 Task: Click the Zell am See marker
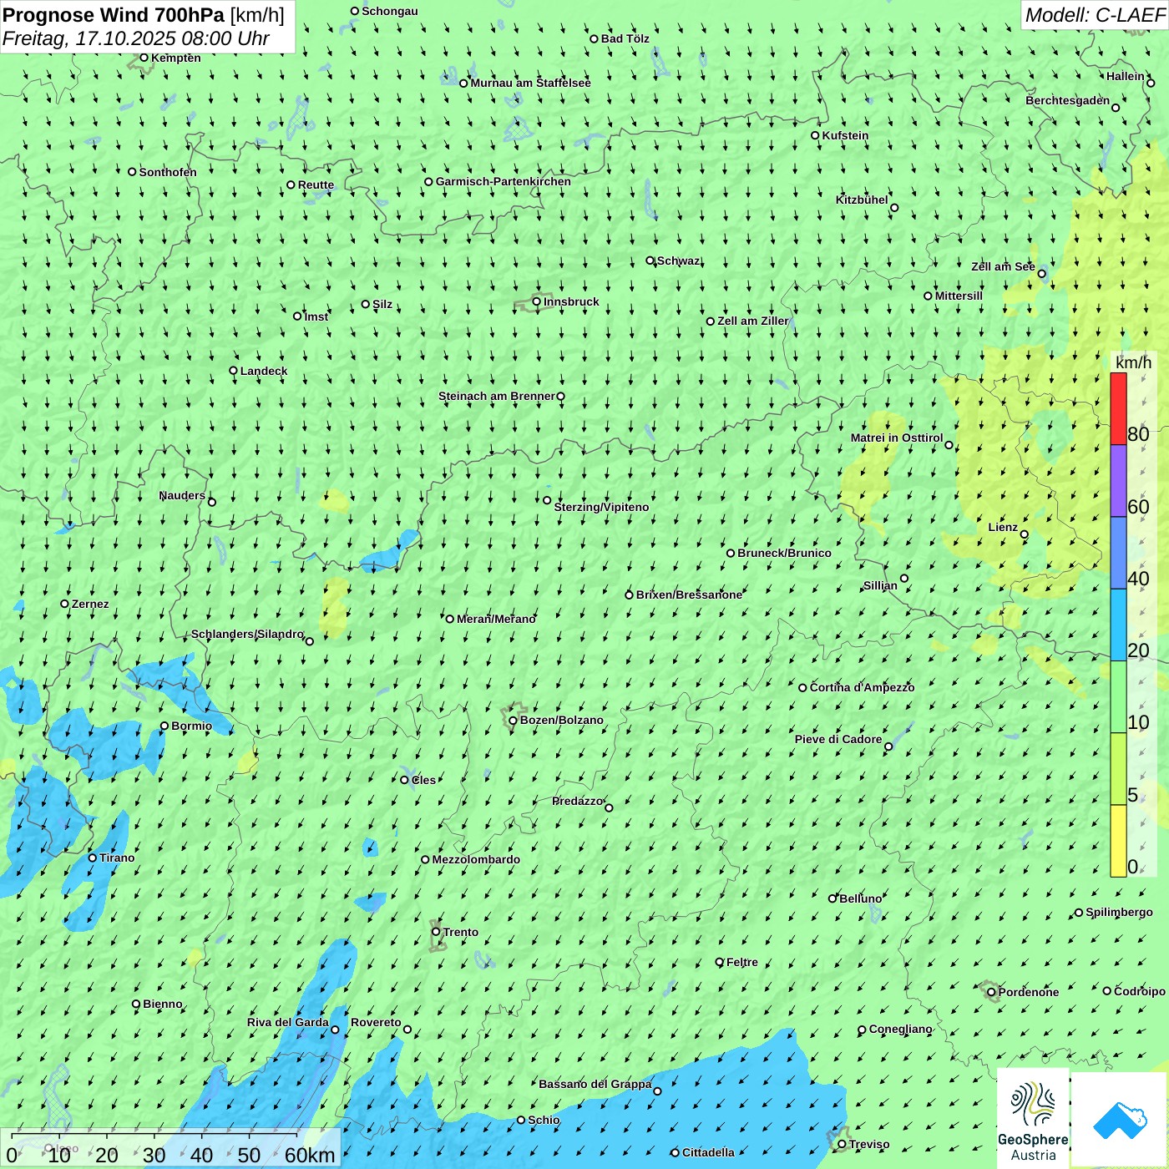1041,273
